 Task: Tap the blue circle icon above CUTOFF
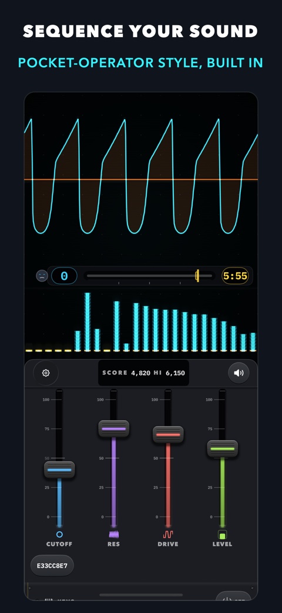coord(59,534)
